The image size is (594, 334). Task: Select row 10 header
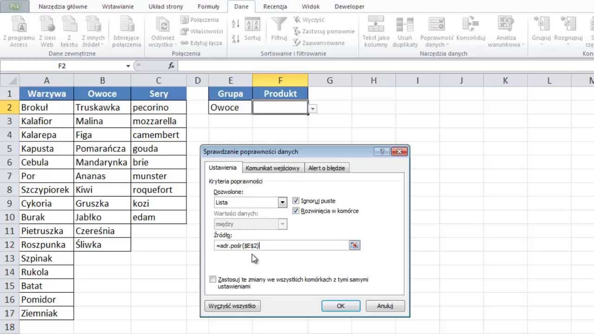click(9, 217)
